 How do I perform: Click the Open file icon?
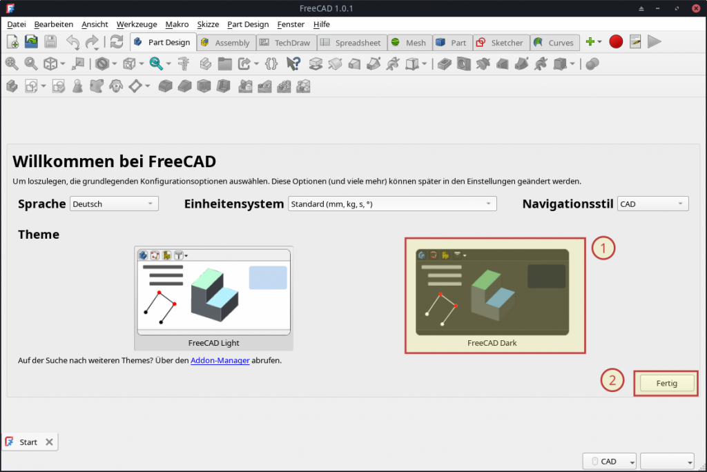pos(31,42)
